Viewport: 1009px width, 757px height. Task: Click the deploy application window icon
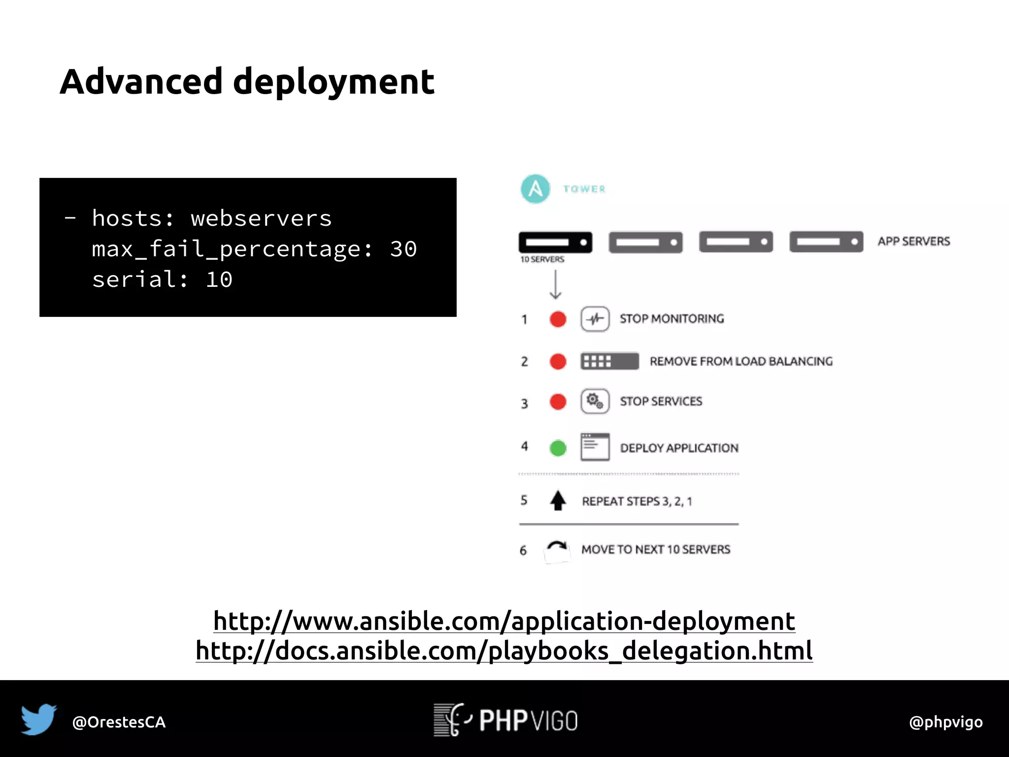point(595,447)
